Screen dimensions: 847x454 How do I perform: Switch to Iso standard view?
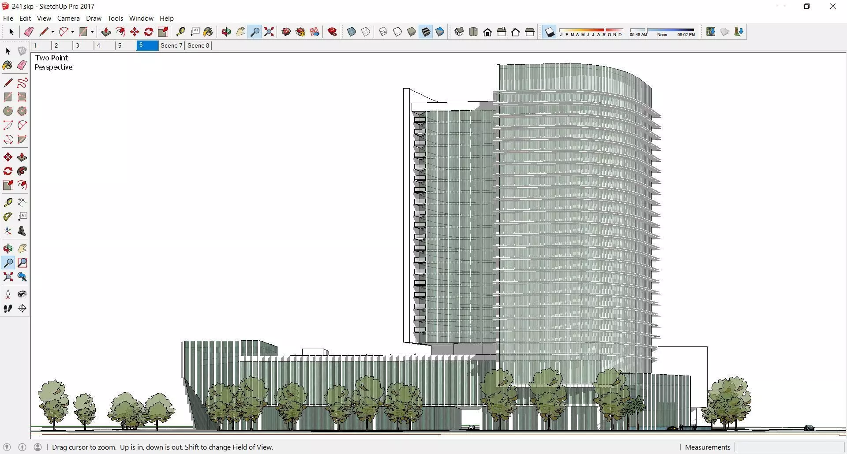pyautogui.click(x=459, y=32)
